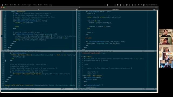This screenshot has height=97, width=173.
Task: Select the first iTerm2 tab on the left
Action: 38,9
